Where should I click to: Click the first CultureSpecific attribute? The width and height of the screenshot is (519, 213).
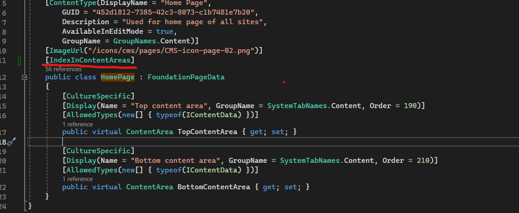tap(98, 96)
